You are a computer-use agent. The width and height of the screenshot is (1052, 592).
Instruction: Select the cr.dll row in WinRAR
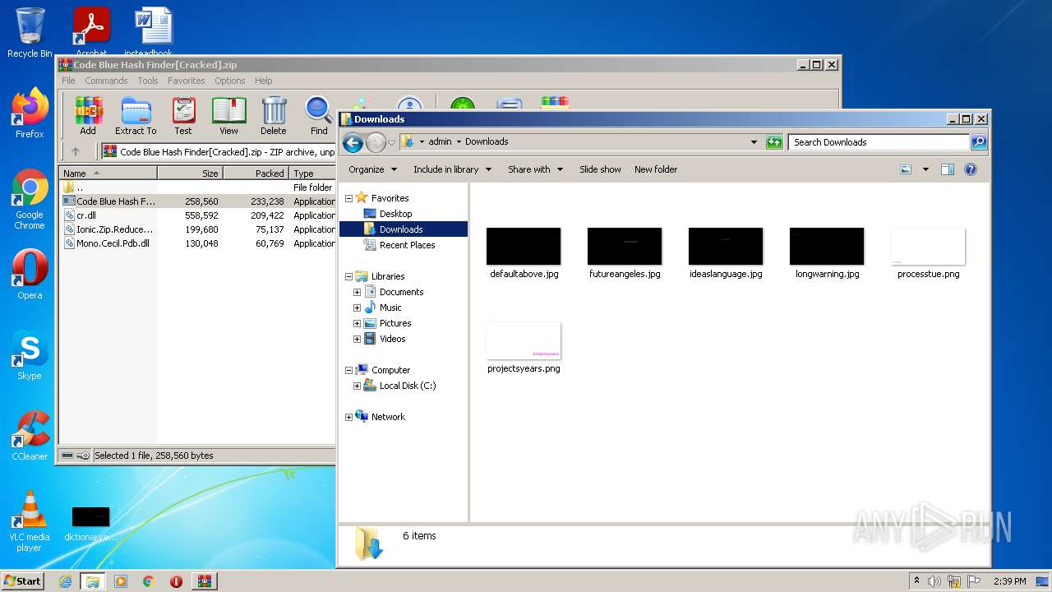(197, 215)
